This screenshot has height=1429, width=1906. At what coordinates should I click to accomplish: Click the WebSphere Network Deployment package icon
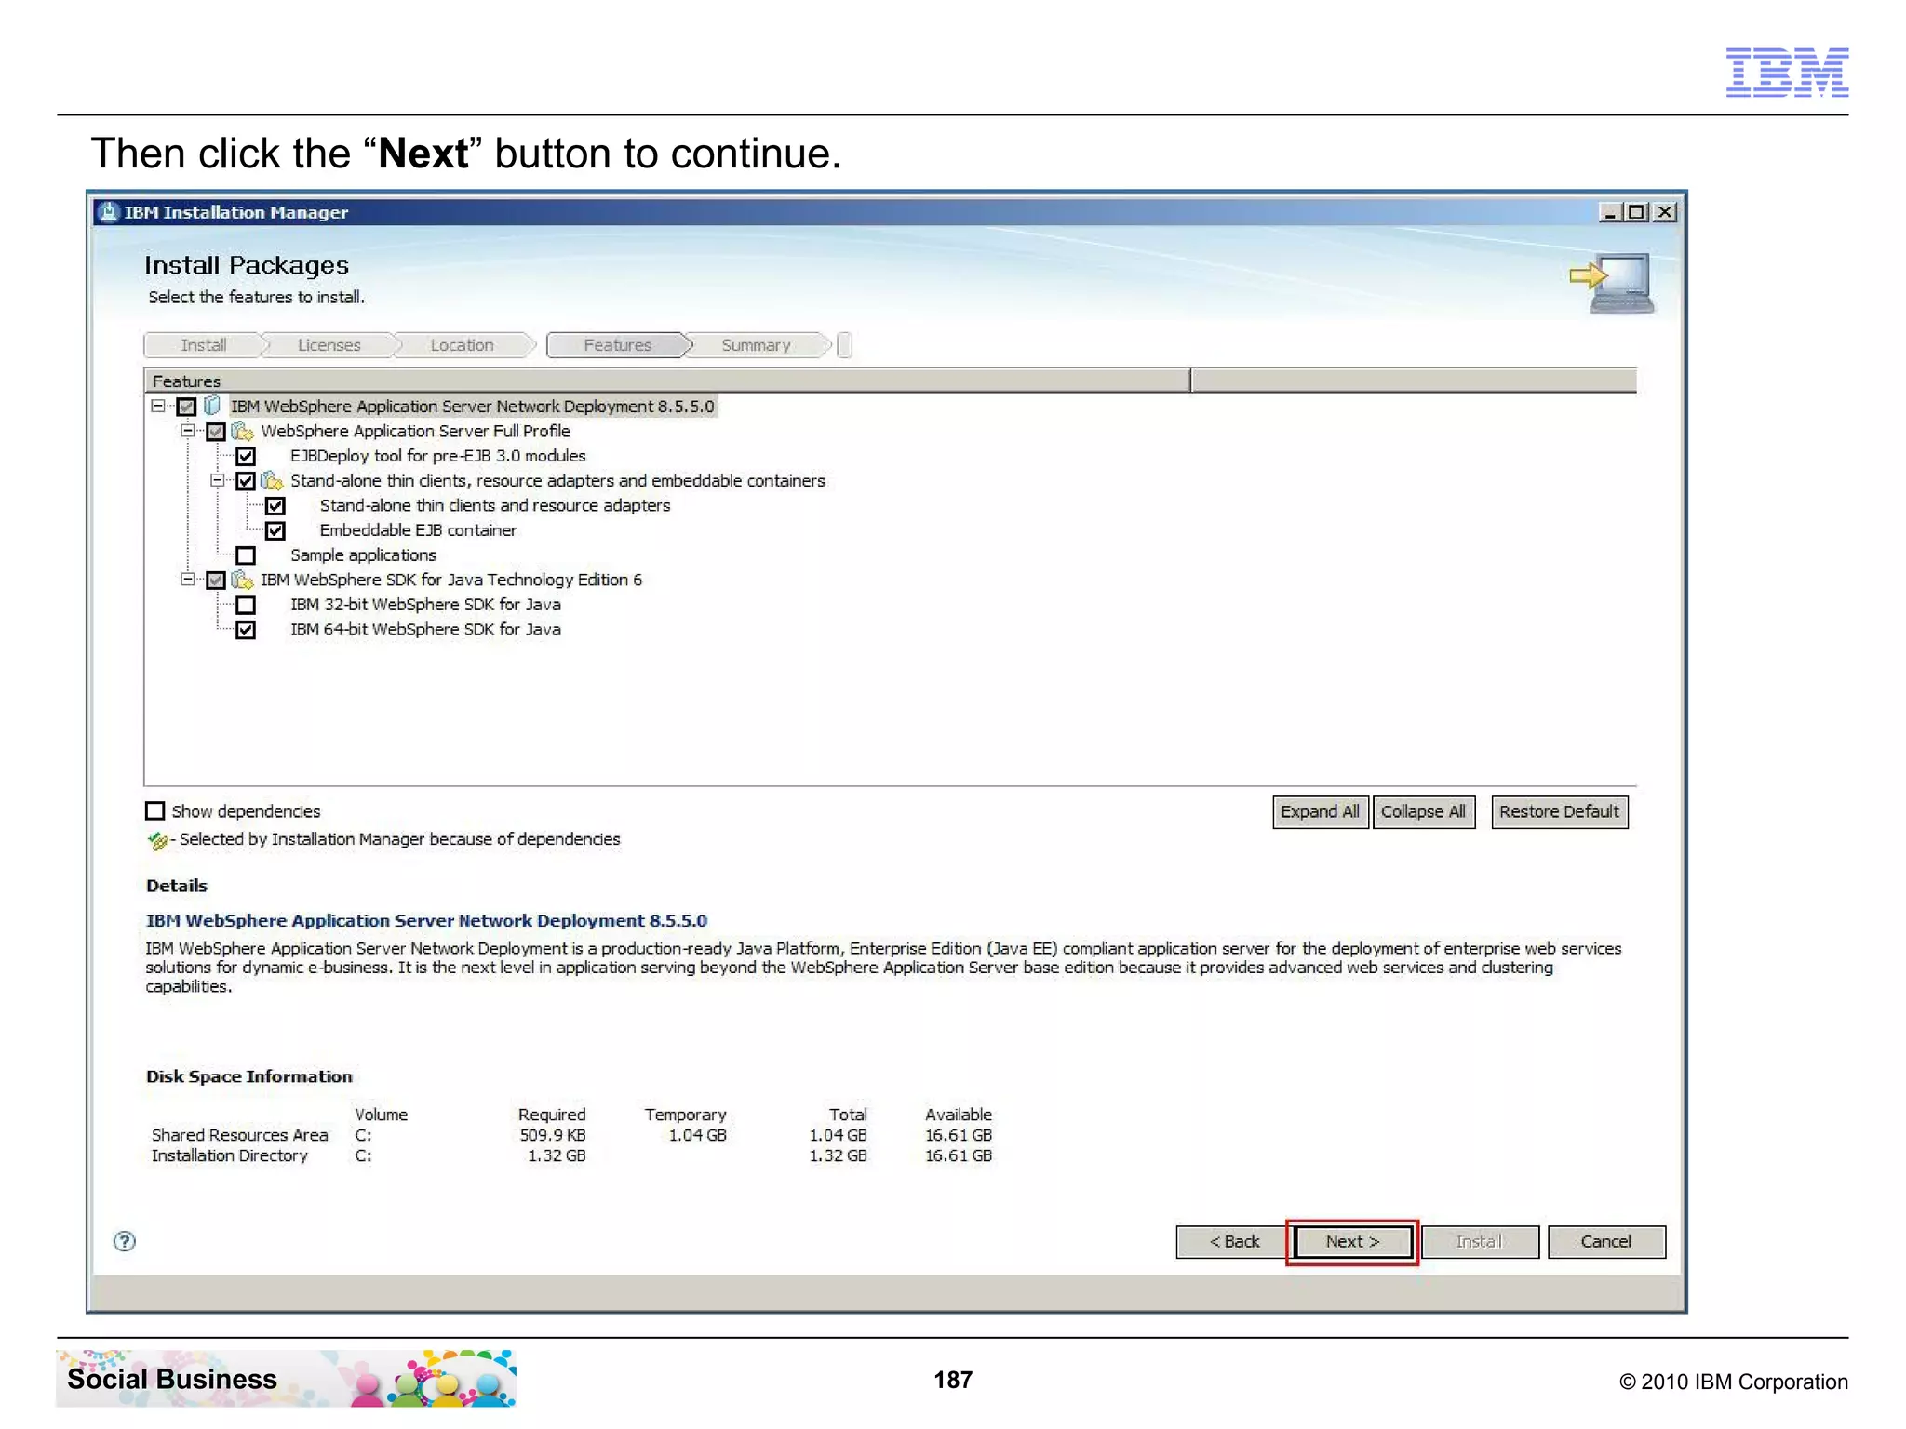coord(212,406)
